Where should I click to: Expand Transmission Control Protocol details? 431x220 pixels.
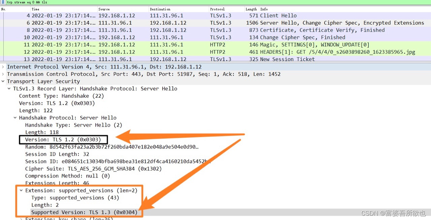tap(3, 74)
